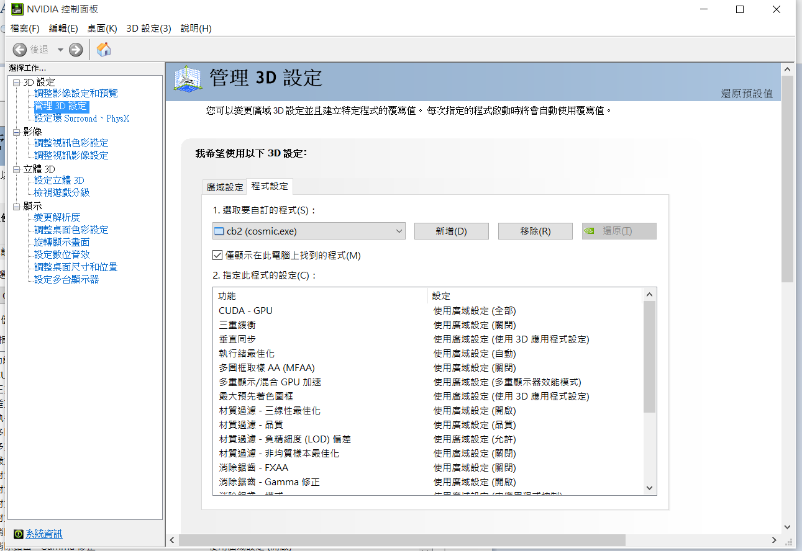
Task: Click the 新增(D) button
Action: click(x=452, y=231)
